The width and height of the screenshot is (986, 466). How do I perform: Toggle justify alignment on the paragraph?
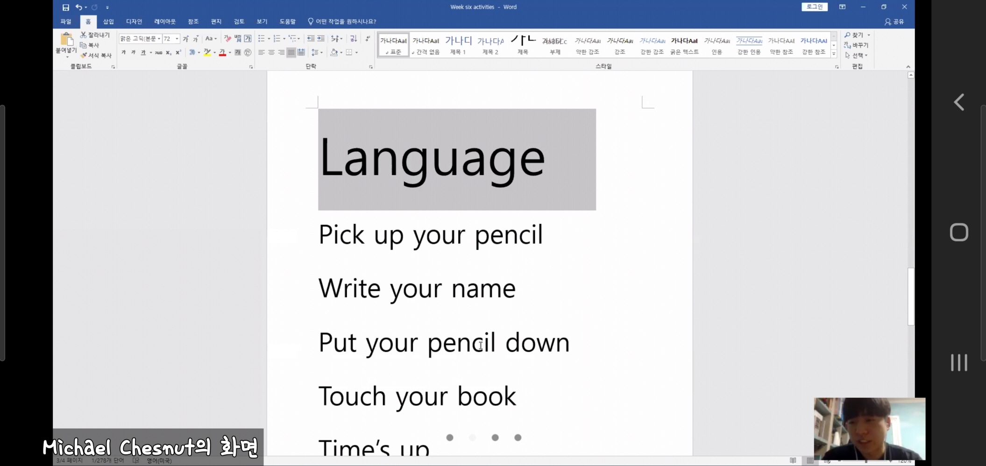click(291, 53)
